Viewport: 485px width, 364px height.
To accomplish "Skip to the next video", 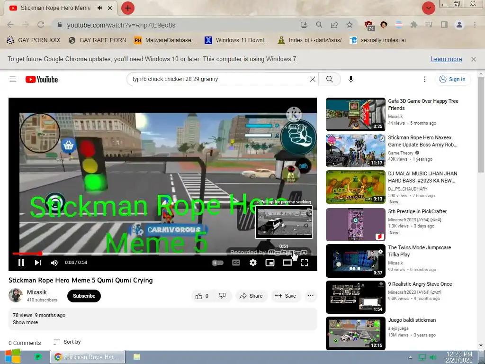I will (38, 263).
